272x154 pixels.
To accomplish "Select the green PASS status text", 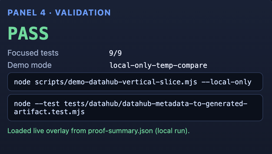I will coord(28,33).
